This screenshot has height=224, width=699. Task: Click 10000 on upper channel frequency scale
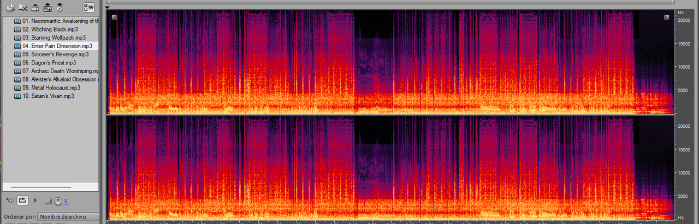685,67
